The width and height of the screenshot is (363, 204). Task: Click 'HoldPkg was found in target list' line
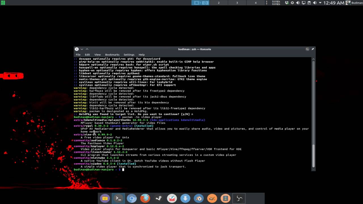pyautogui.click(x=133, y=114)
